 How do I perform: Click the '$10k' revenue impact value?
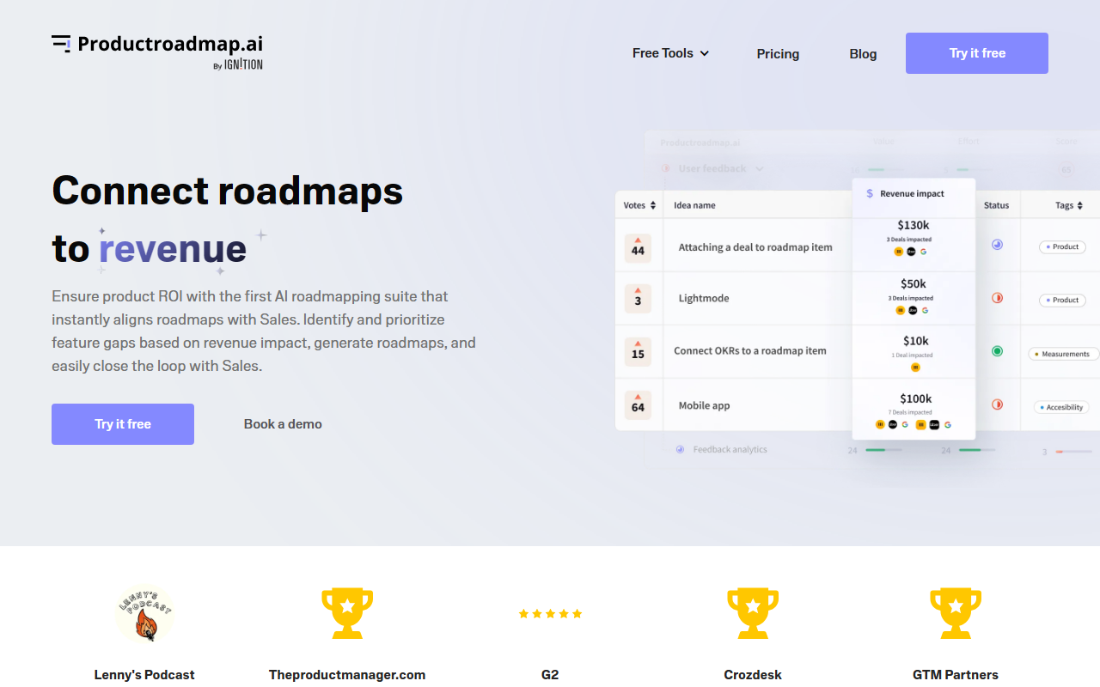(x=916, y=341)
